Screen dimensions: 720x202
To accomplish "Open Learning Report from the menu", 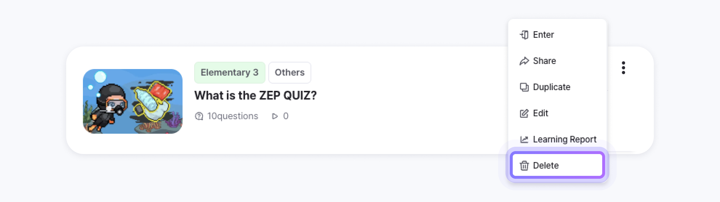I will pyautogui.click(x=564, y=140).
